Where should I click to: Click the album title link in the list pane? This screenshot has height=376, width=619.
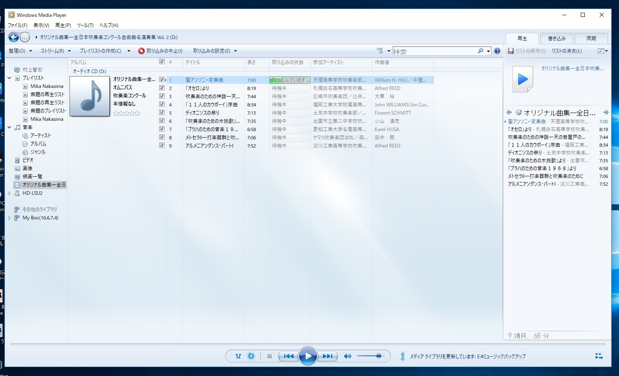(572, 69)
